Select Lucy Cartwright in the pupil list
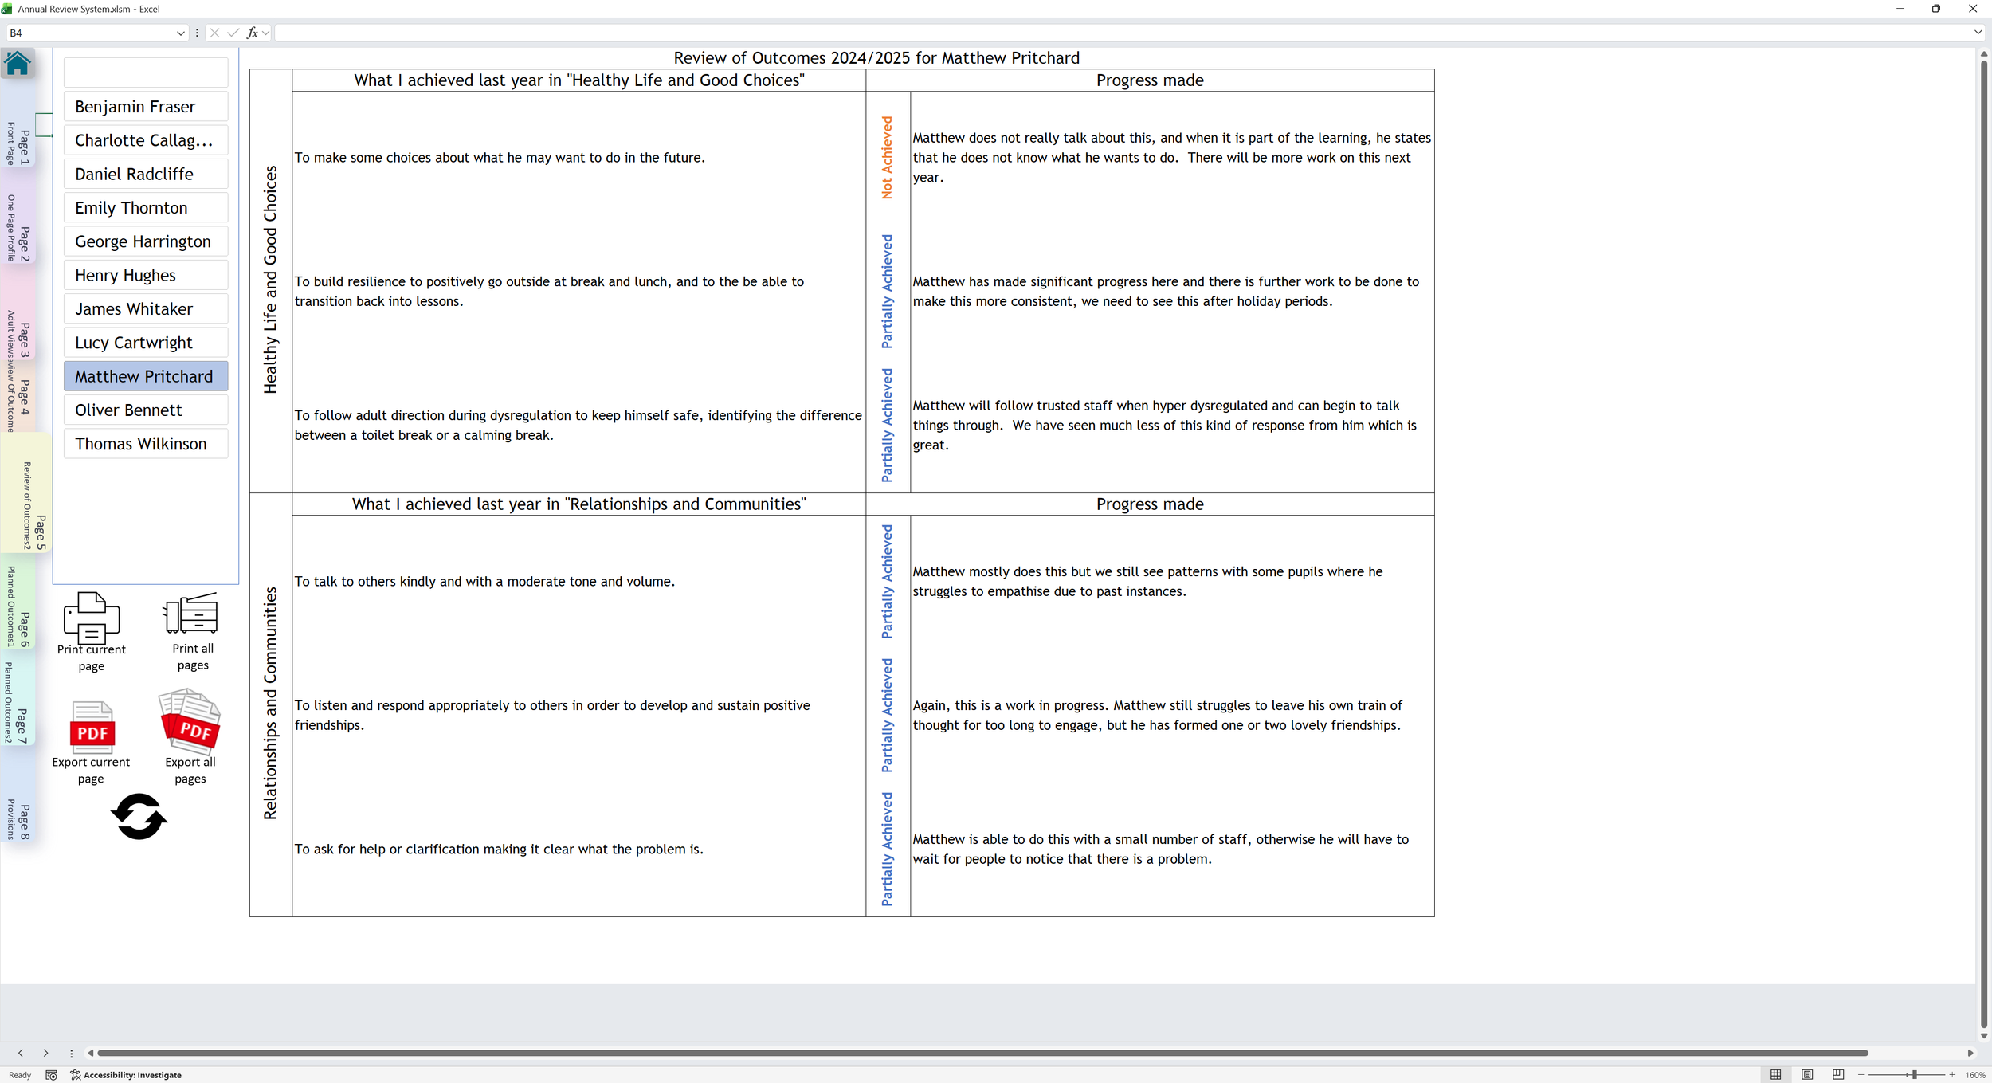Image resolution: width=1992 pixels, height=1083 pixels. [x=146, y=343]
